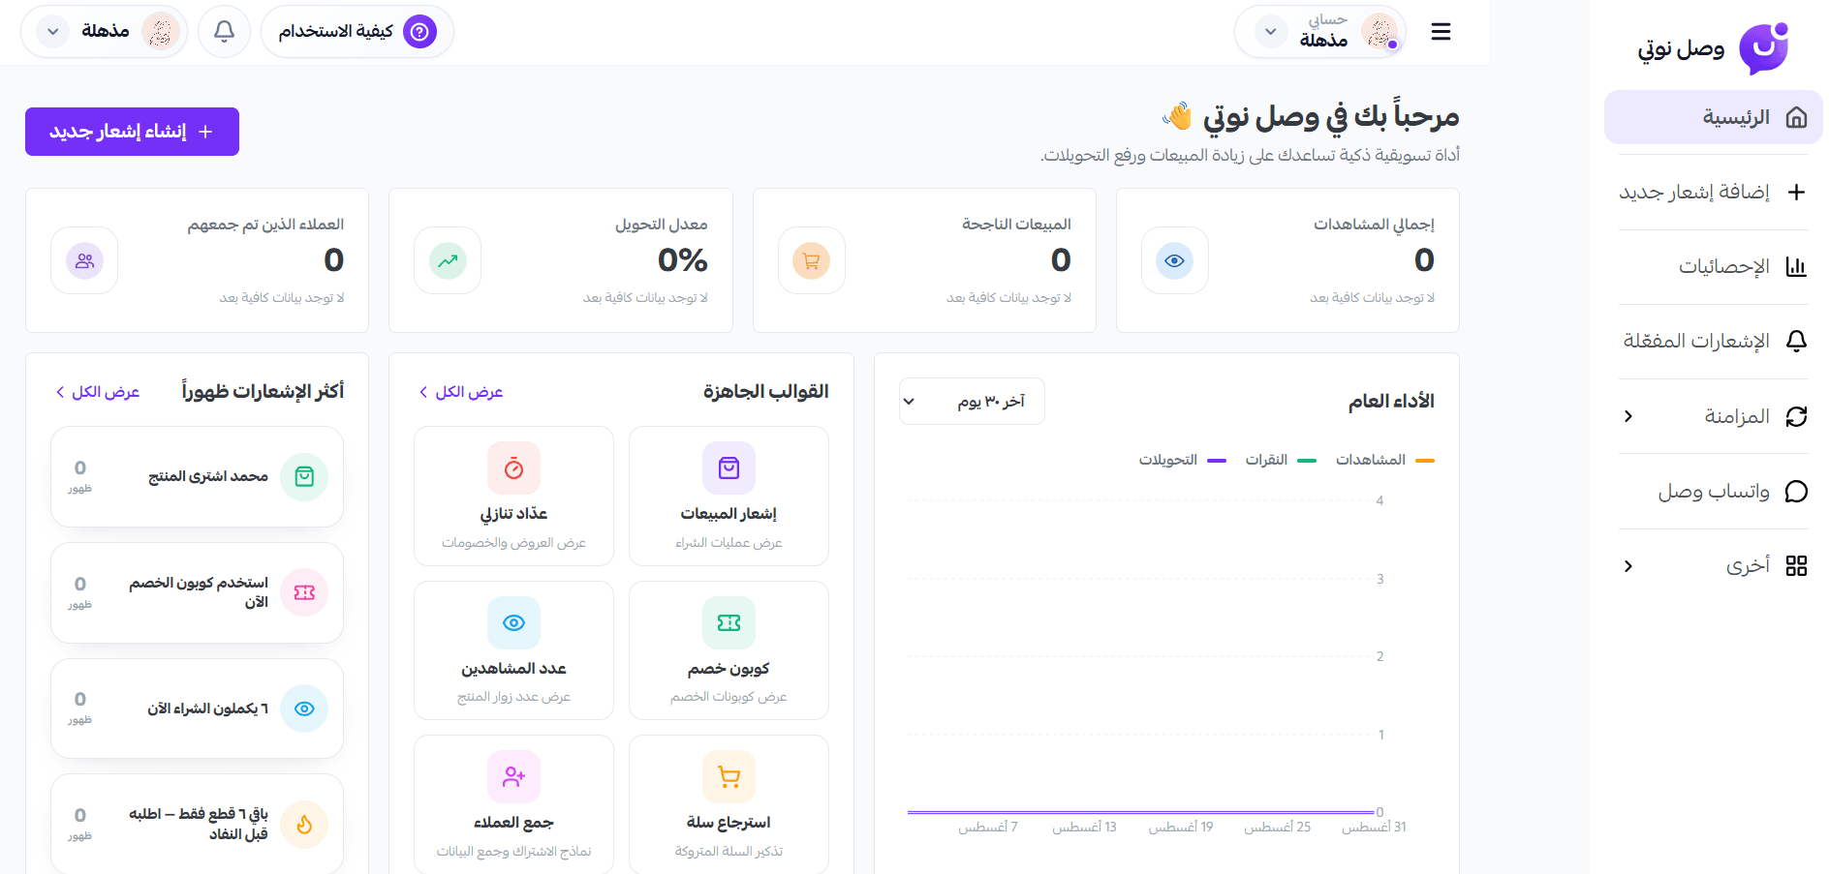
Task: Select the كوبون خصم template card
Action: [x=728, y=650]
